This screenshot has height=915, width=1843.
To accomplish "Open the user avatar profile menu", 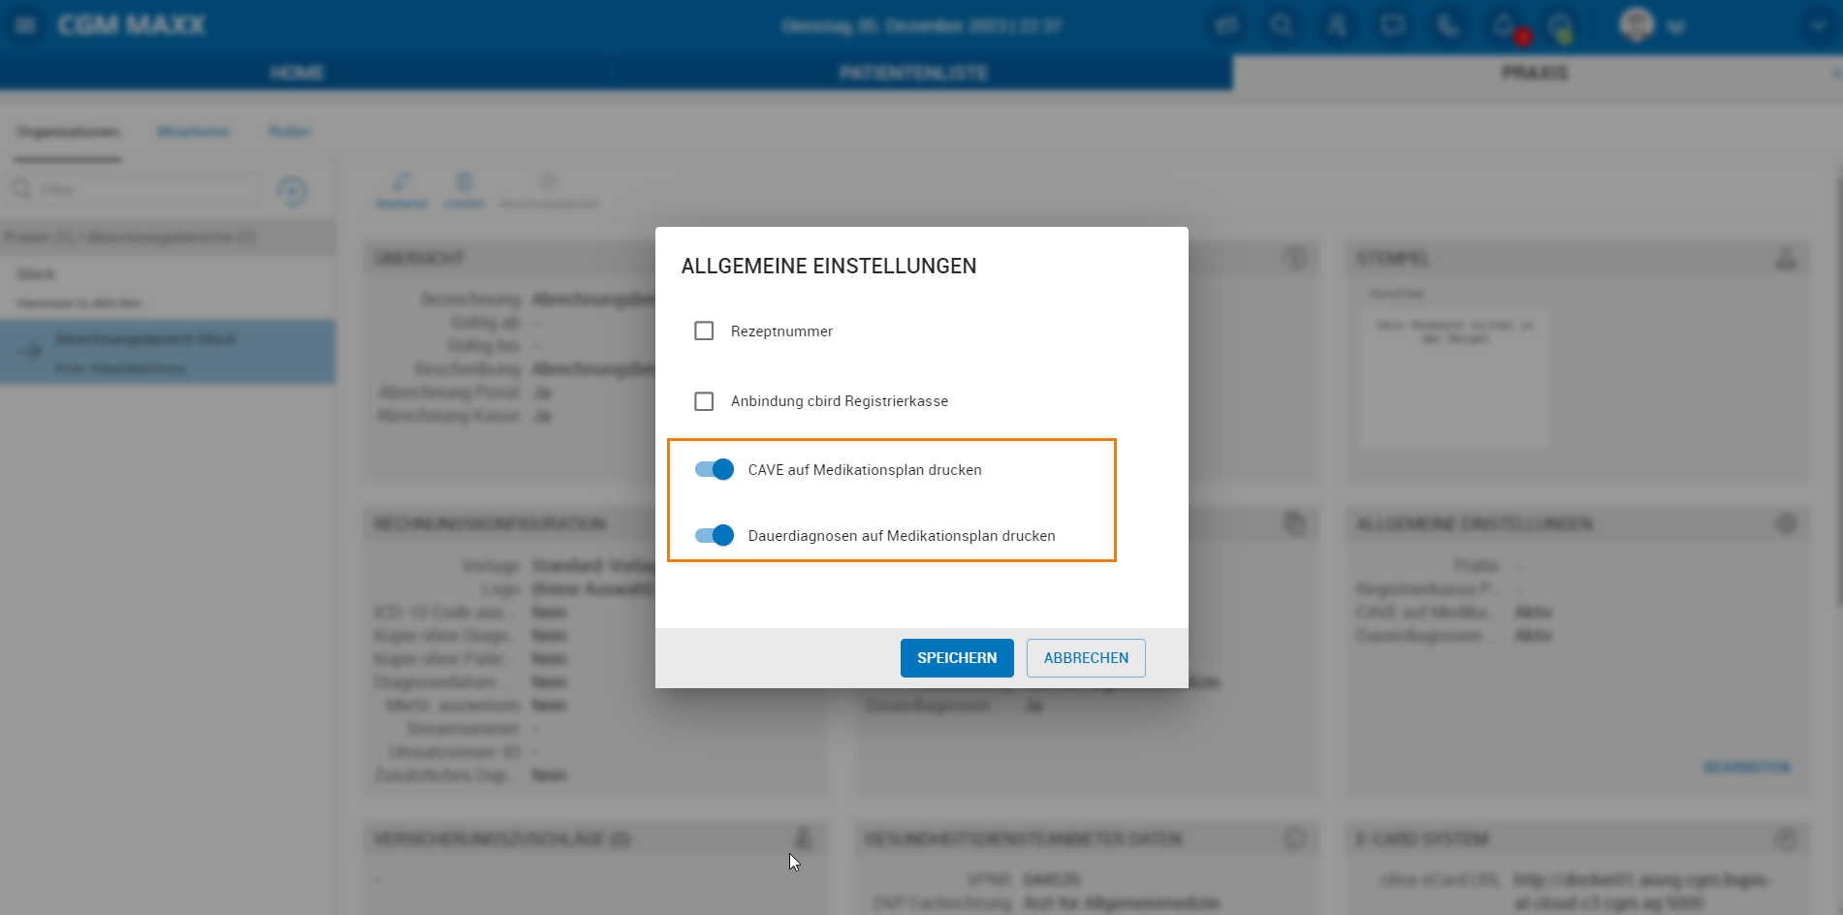I will click(x=1636, y=25).
